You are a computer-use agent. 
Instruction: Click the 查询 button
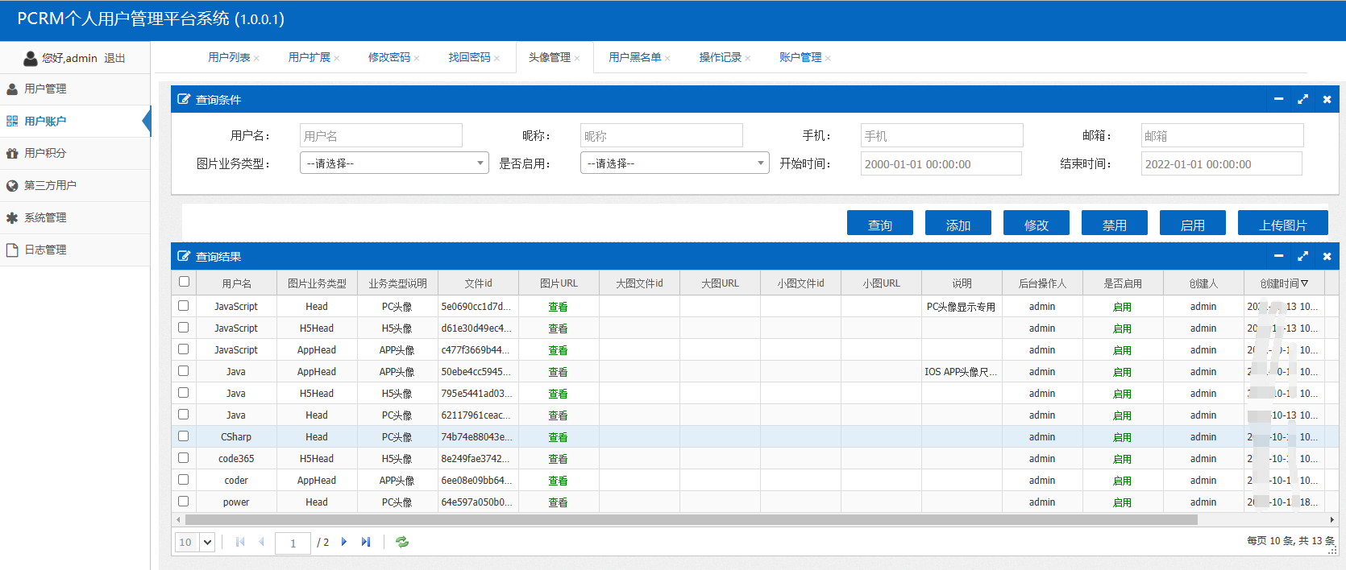click(x=879, y=225)
